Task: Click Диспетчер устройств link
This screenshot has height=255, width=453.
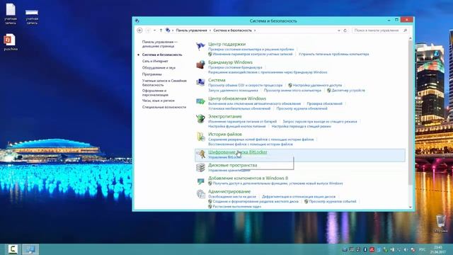Action: tap(348, 91)
